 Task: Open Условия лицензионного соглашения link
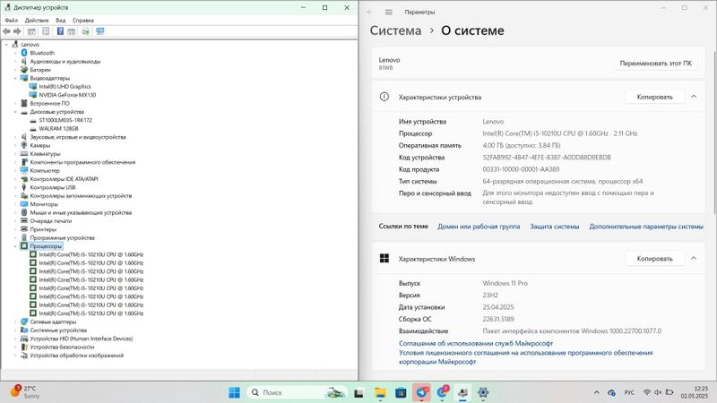pos(525,356)
